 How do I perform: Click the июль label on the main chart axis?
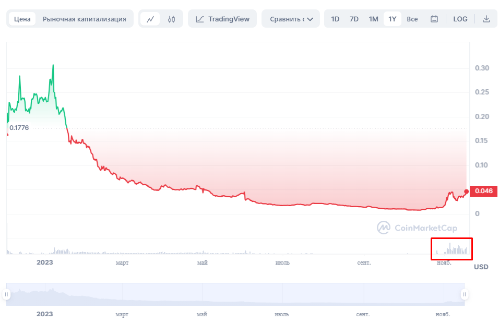[x=282, y=263]
